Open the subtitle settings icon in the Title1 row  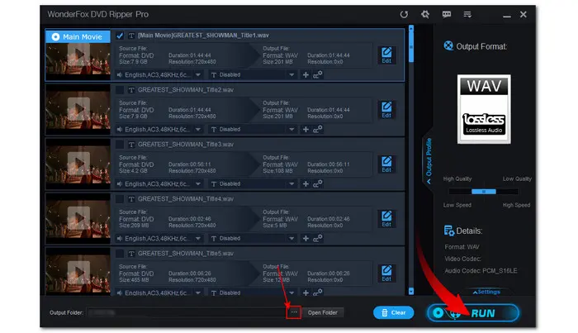click(x=317, y=75)
